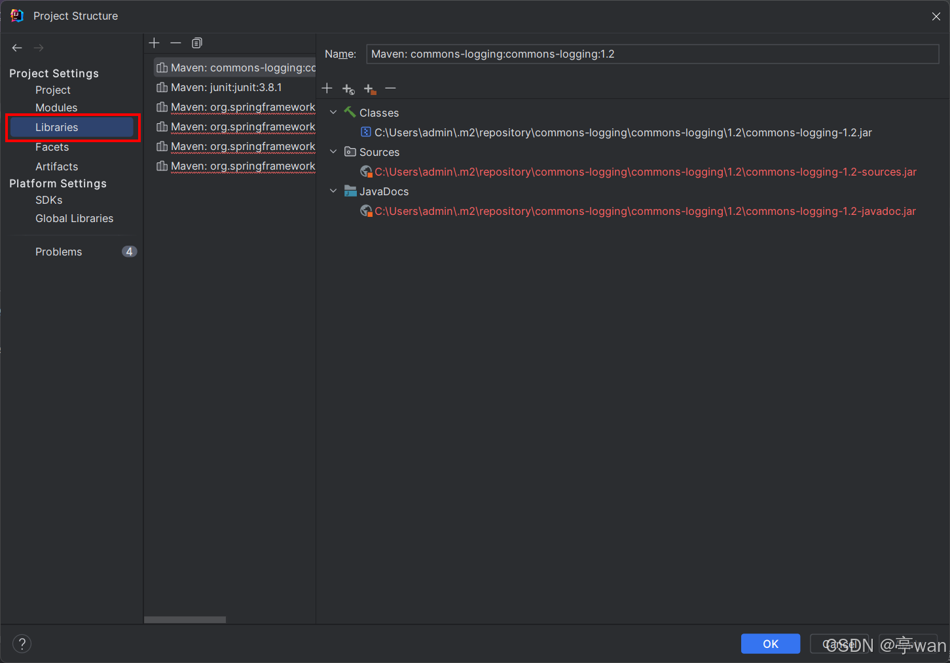Click the JavaDocs label
This screenshot has width=950, height=663.
click(384, 191)
